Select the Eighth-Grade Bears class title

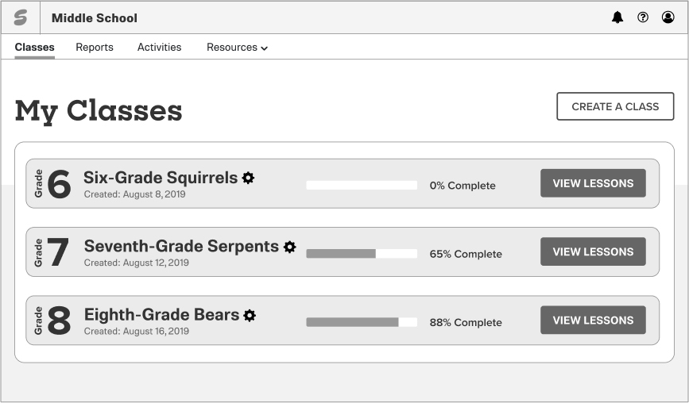(x=161, y=315)
